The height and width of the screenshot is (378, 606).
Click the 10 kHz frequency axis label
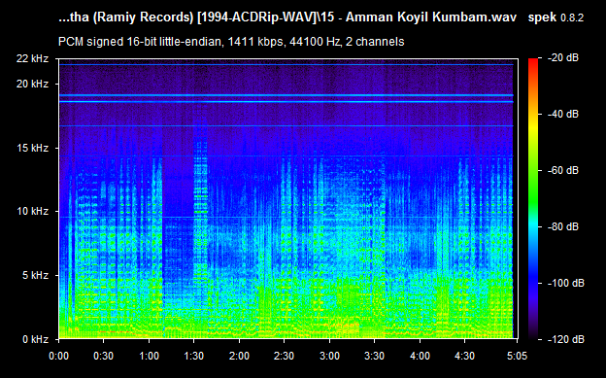tap(32, 211)
